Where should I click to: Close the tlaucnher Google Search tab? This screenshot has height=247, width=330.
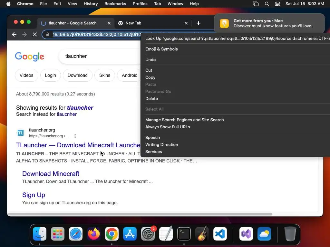click(109, 23)
